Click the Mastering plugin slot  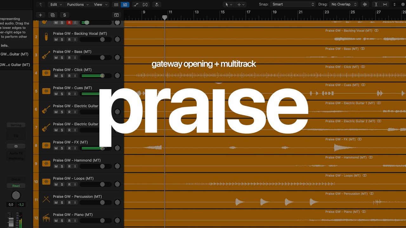[16, 158]
